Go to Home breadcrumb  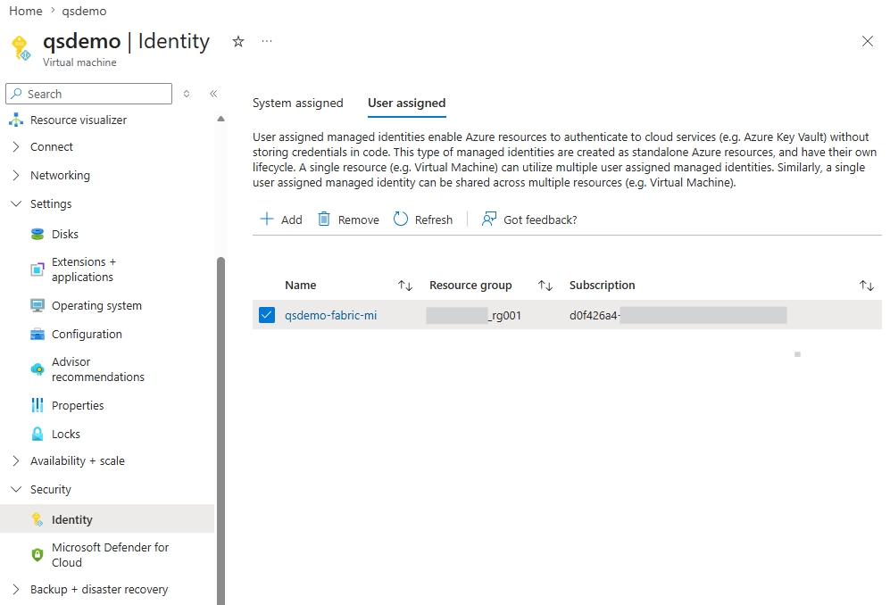click(26, 11)
